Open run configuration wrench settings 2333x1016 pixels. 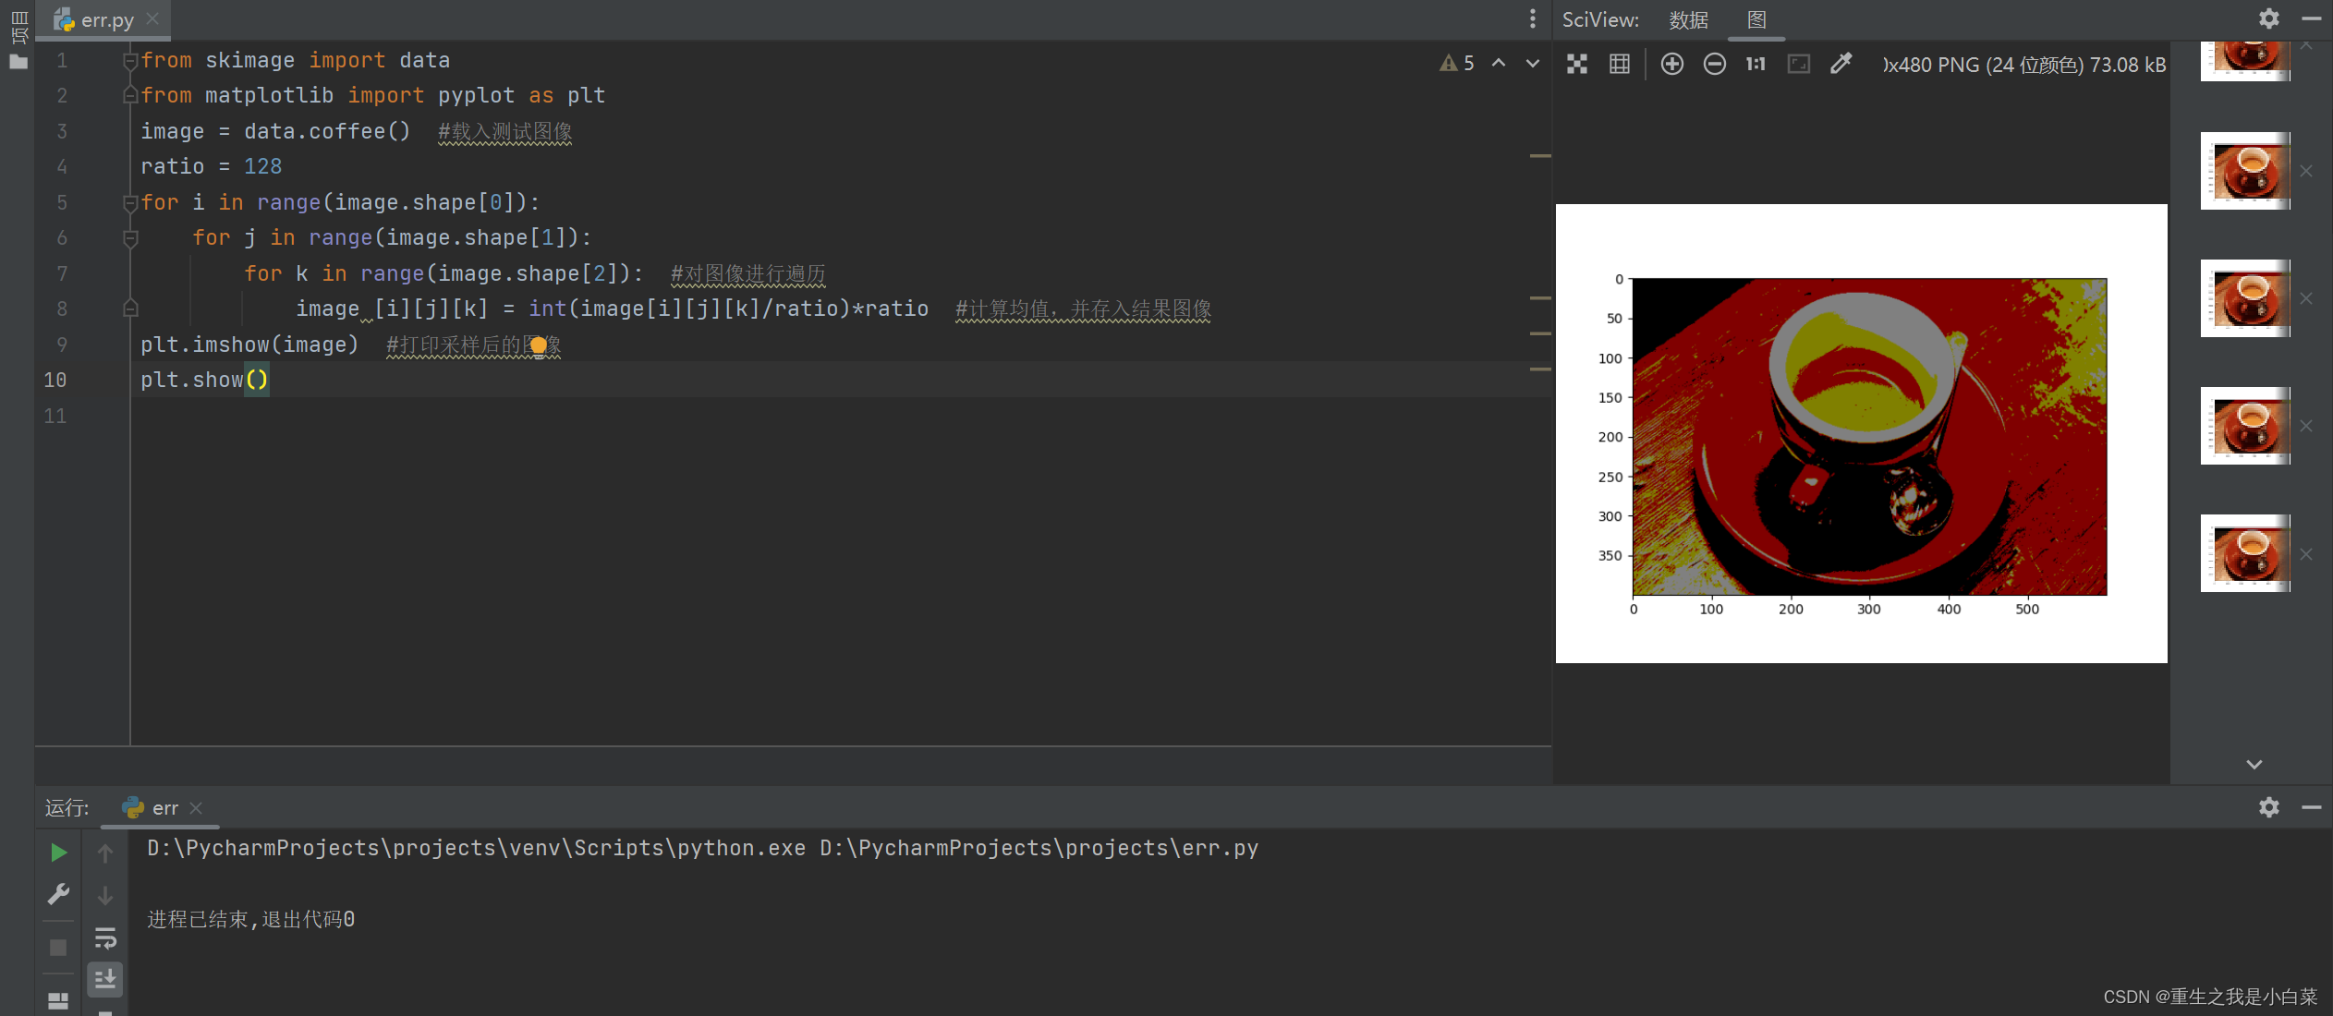(58, 894)
